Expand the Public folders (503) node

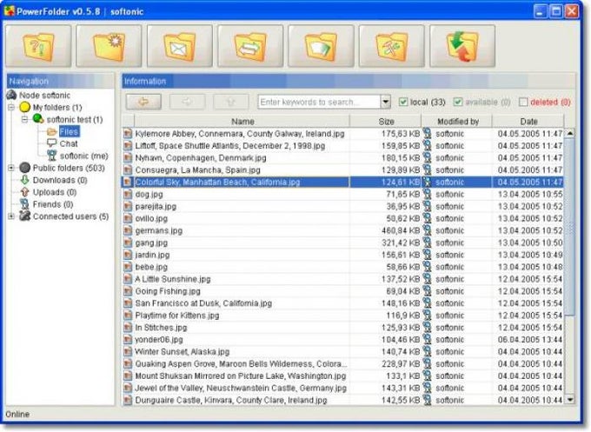tap(11, 168)
